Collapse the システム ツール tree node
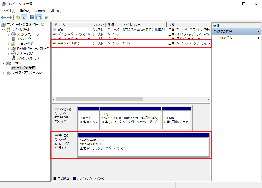 pyautogui.click(x=3, y=30)
